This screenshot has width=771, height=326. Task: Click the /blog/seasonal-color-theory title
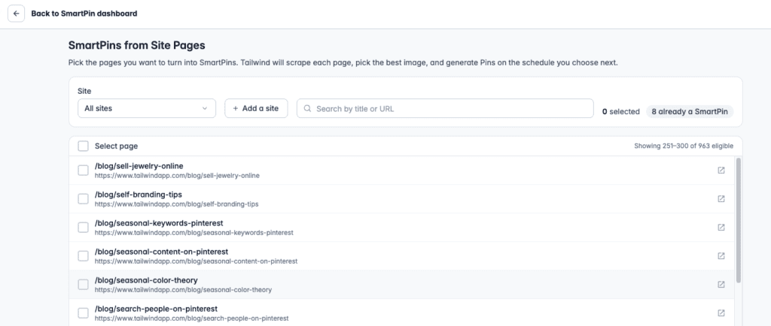click(146, 280)
